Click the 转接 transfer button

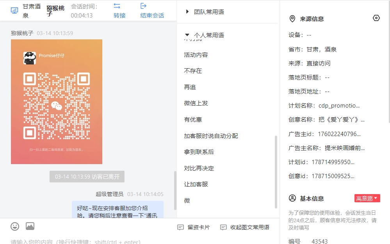pos(119,11)
